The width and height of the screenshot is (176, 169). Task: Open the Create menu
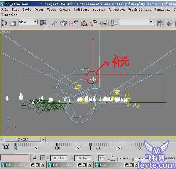point(65,10)
